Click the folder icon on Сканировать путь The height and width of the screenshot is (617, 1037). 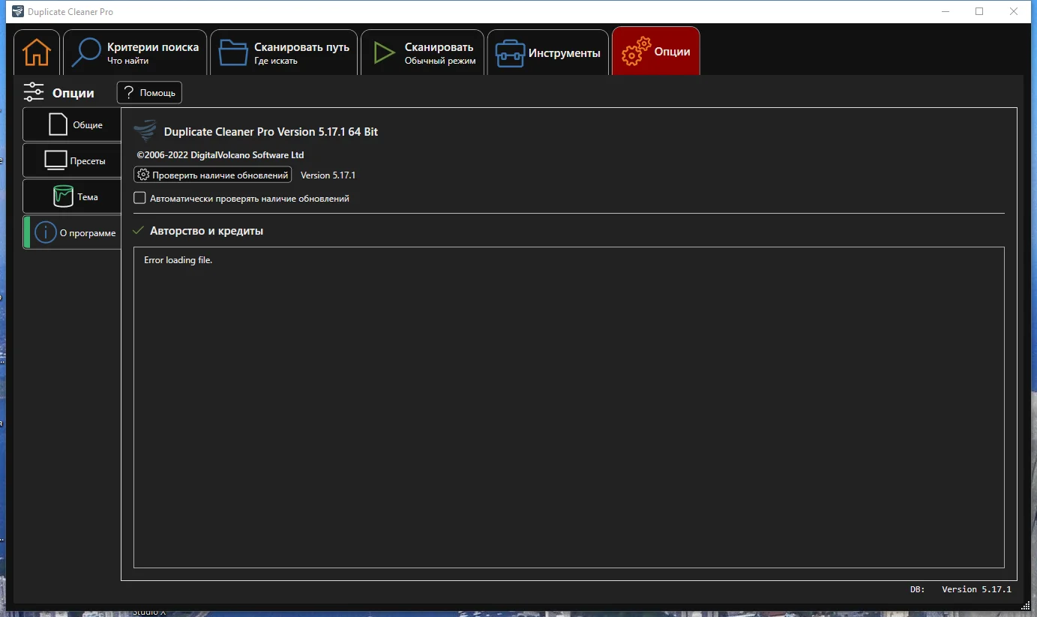point(232,52)
